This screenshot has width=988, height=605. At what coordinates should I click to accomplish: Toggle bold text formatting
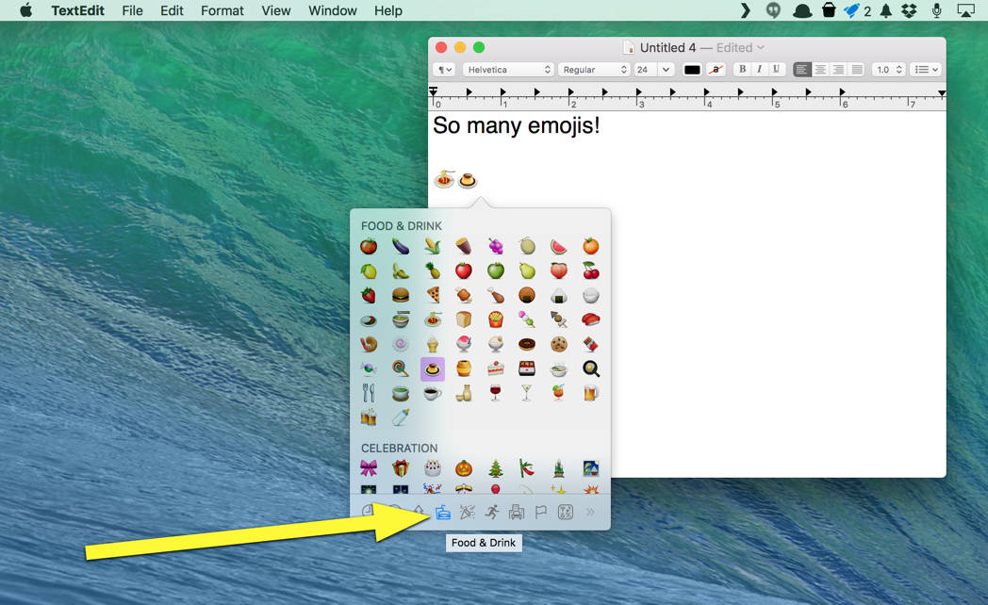click(742, 70)
